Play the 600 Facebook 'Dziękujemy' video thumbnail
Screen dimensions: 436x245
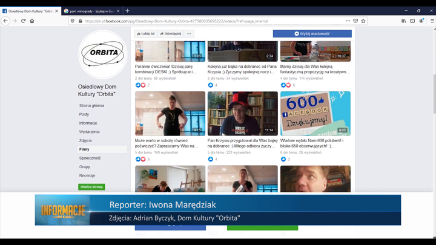coord(315,113)
